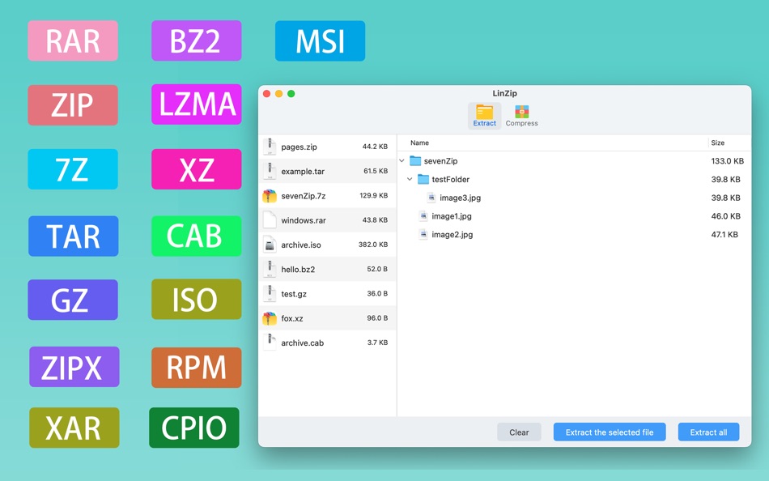Select archive.iso file name in list
The width and height of the screenshot is (769, 481).
click(x=301, y=245)
